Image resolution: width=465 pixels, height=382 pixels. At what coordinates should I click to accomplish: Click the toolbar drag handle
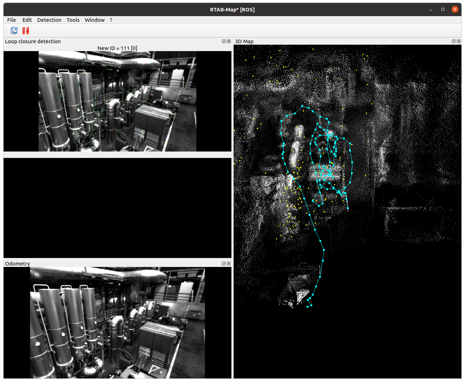click(x=6, y=31)
